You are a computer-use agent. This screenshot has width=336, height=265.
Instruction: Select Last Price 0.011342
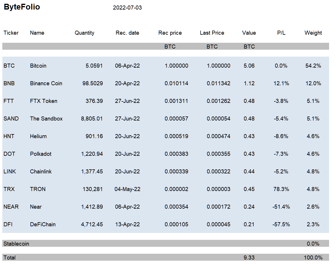click(x=218, y=83)
